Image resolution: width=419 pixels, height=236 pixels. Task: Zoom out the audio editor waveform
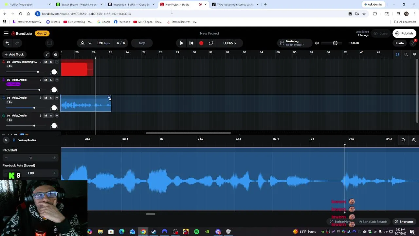click(403, 140)
